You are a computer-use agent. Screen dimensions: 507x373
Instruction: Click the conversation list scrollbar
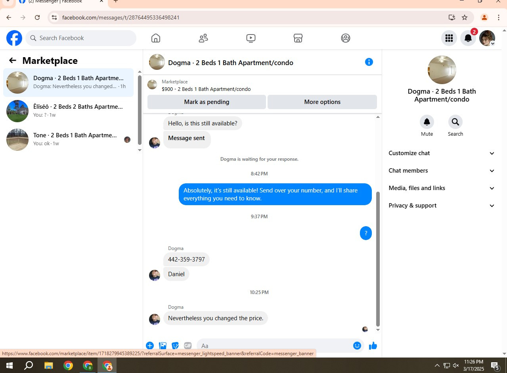[x=140, y=110]
